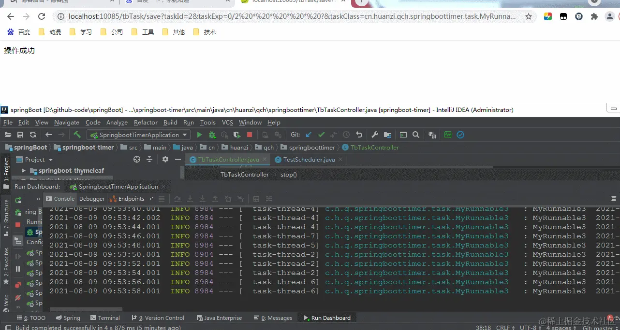Update project with the Git blue arrow
The height and width of the screenshot is (330, 620).
(309, 135)
